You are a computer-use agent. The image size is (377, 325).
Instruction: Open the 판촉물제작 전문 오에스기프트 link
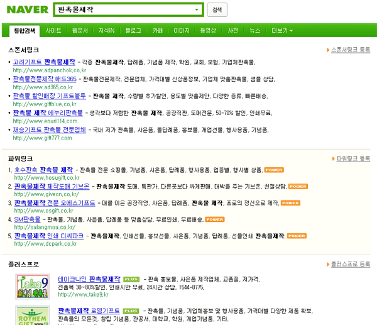pyautogui.click(x=55, y=203)
